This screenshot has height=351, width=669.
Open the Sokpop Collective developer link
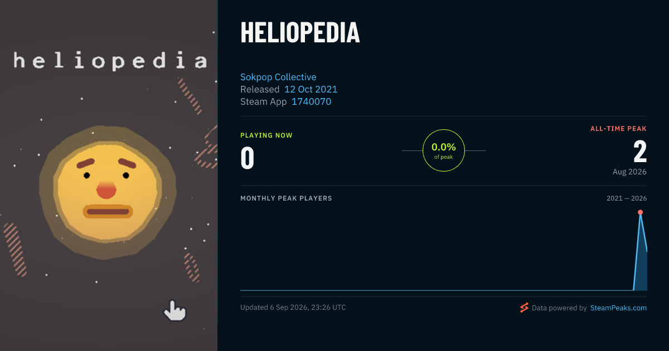pos(278,77)
